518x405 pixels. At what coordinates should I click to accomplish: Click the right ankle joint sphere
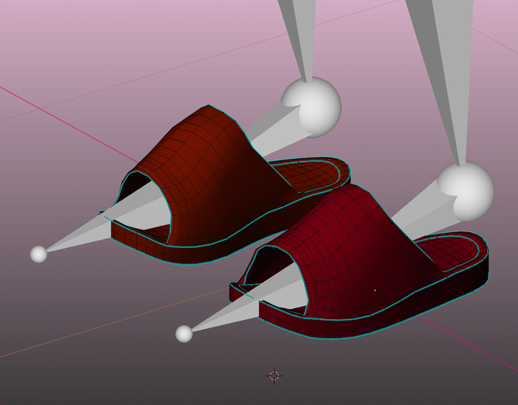(x=466, y=191)
